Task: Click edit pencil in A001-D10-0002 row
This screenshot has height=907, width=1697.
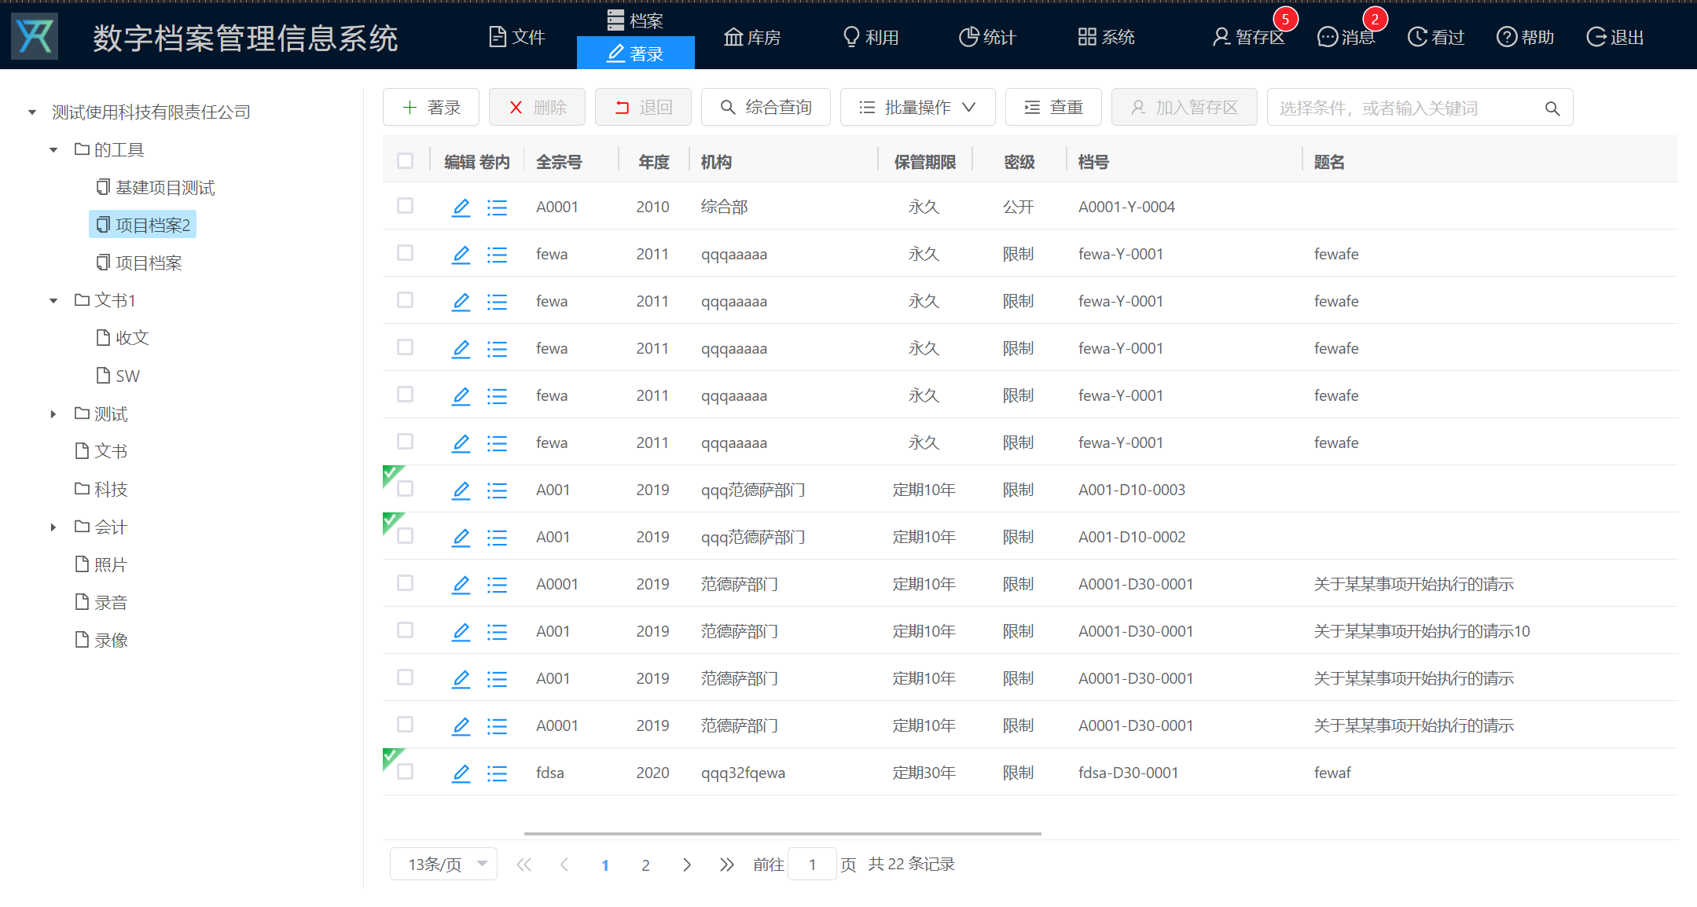Action: 461,538
